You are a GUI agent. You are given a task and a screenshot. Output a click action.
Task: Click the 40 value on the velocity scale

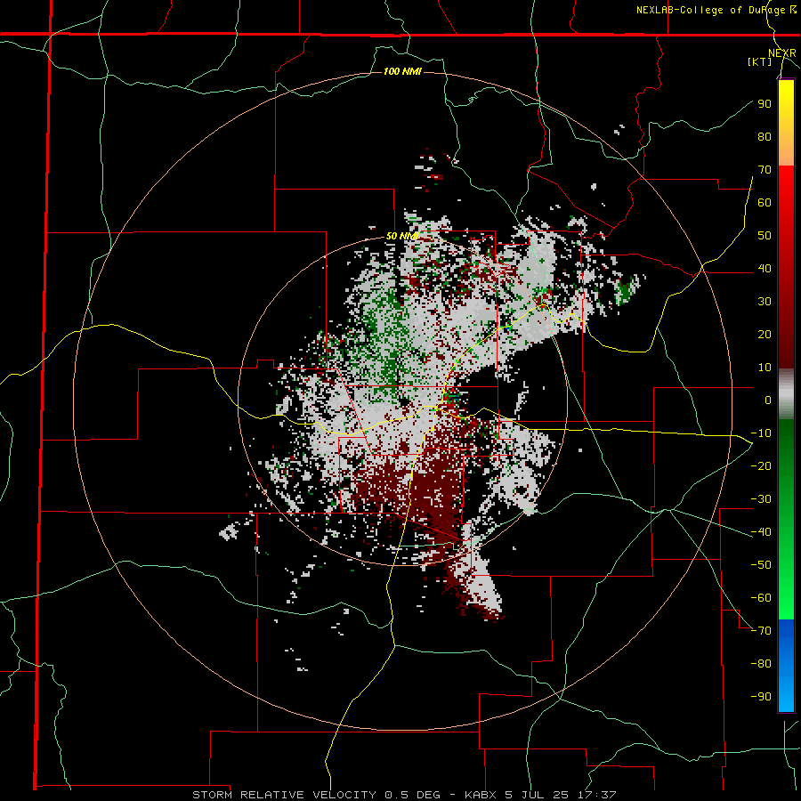[x=765, y=268]
